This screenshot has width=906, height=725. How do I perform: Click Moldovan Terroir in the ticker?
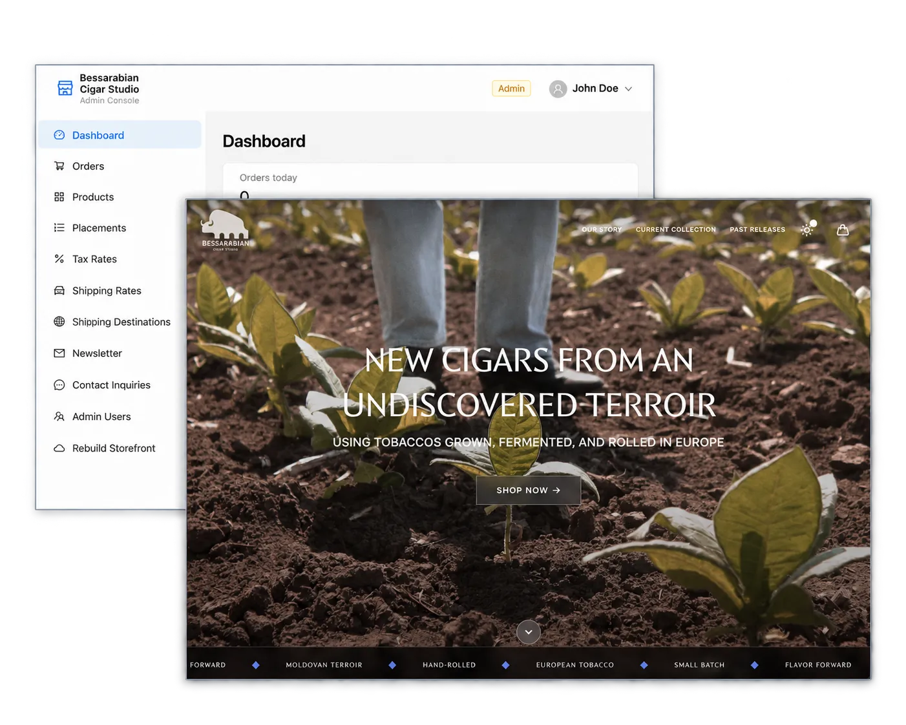tap(324, 665)
